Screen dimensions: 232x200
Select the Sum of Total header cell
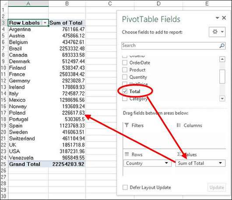67,23
